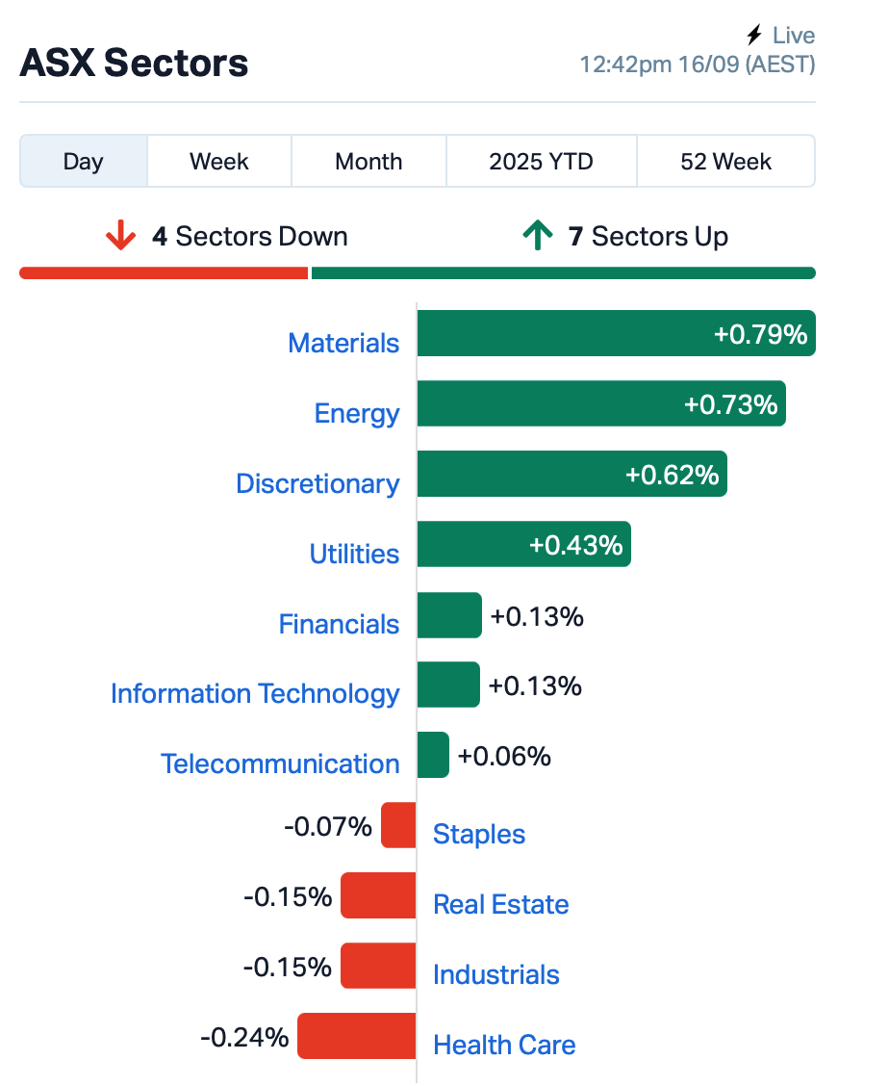This screenshot has width=889, height=1086.
Task: Click the Financials sector link
Action: 339,624
